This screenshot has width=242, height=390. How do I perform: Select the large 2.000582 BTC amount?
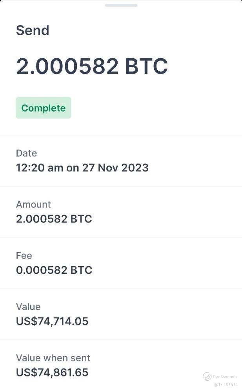pos(92,66)
